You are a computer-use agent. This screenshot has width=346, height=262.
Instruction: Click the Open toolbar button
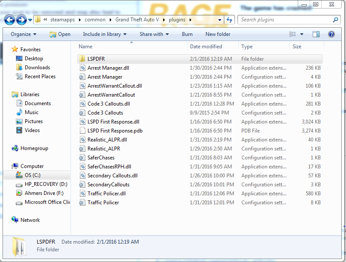pos(60,34)
